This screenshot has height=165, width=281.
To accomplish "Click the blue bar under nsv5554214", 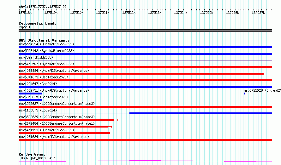I will point(145,47).
